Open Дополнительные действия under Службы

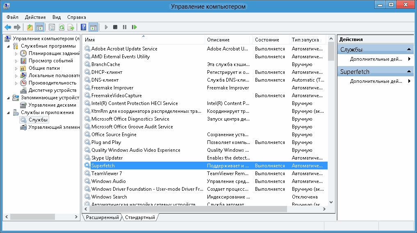pos(376,59)
